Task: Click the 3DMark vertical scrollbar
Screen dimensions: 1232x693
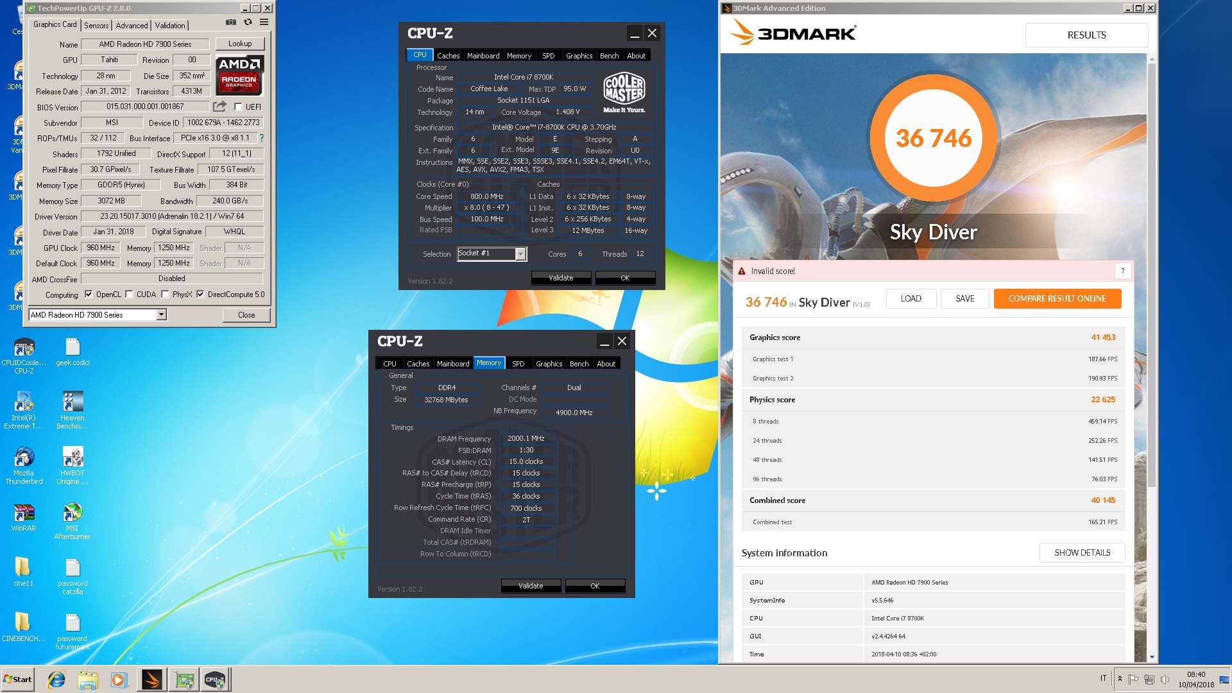Action: pos(1152,276)
